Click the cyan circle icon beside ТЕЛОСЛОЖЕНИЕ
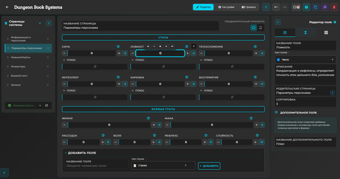 [x=255, y=46]
